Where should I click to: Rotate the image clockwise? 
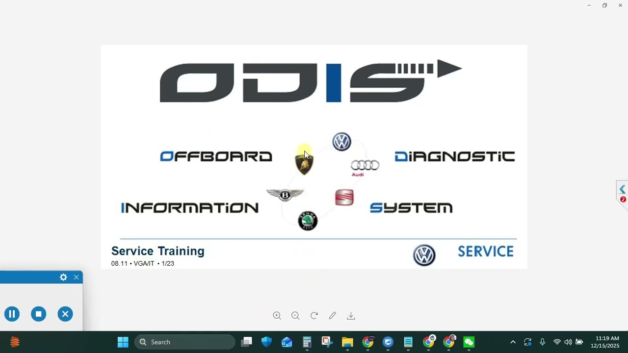coord(314,316)
